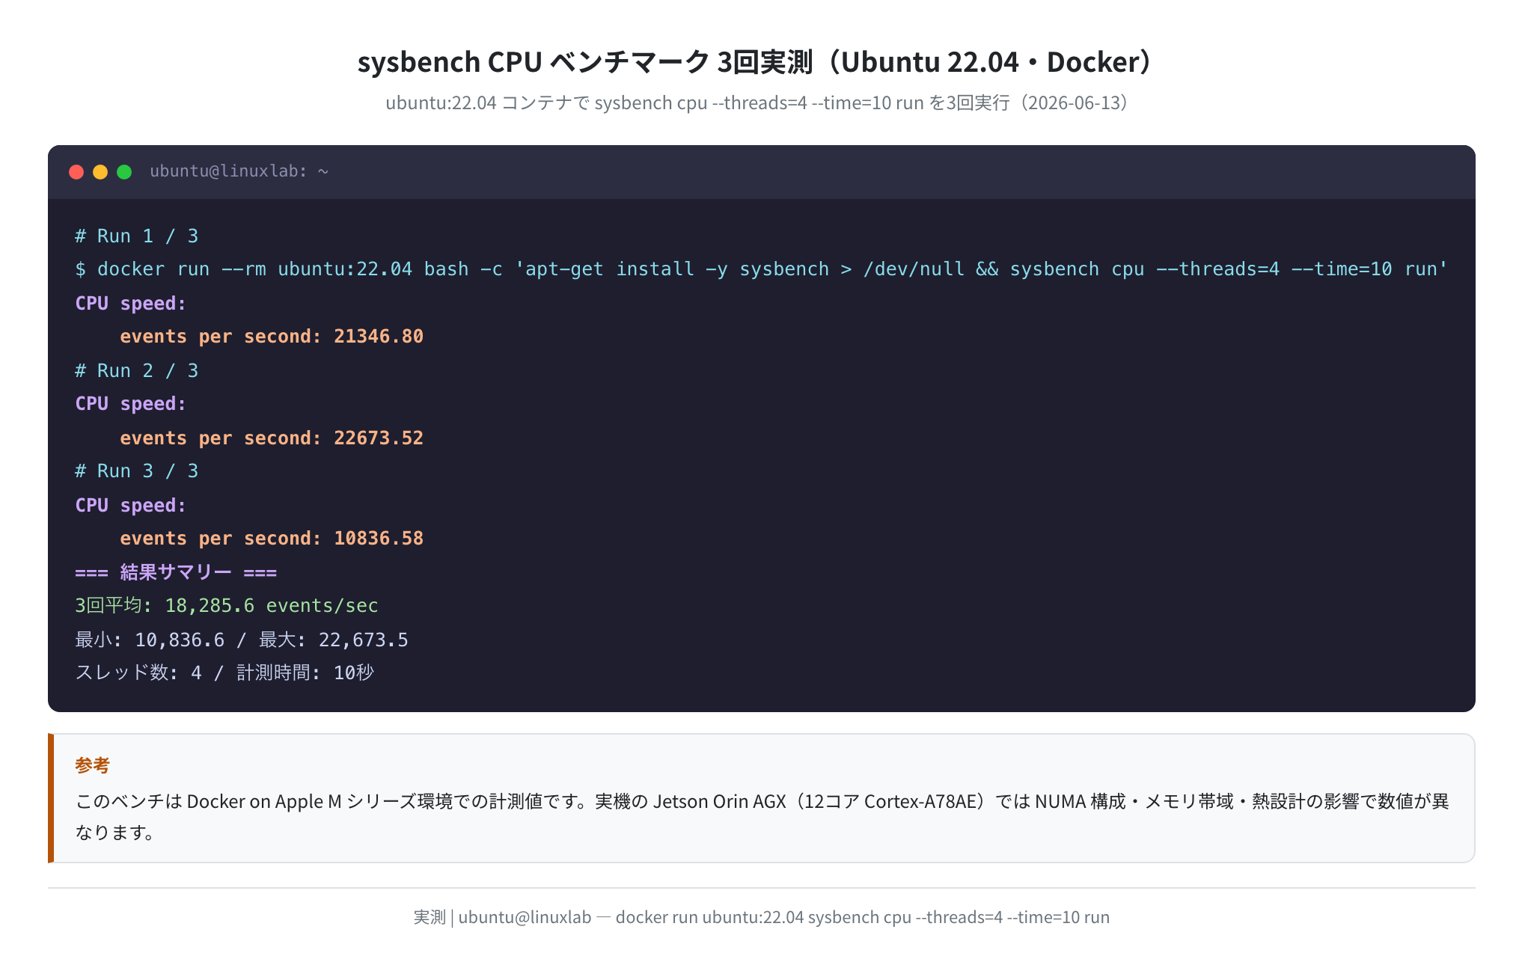Image resolution: width=1525 pixels, height=959 pixels.
Task: Click the footer line starting 実測 | ubuntu@linuxlab
Action: point(762,917)
